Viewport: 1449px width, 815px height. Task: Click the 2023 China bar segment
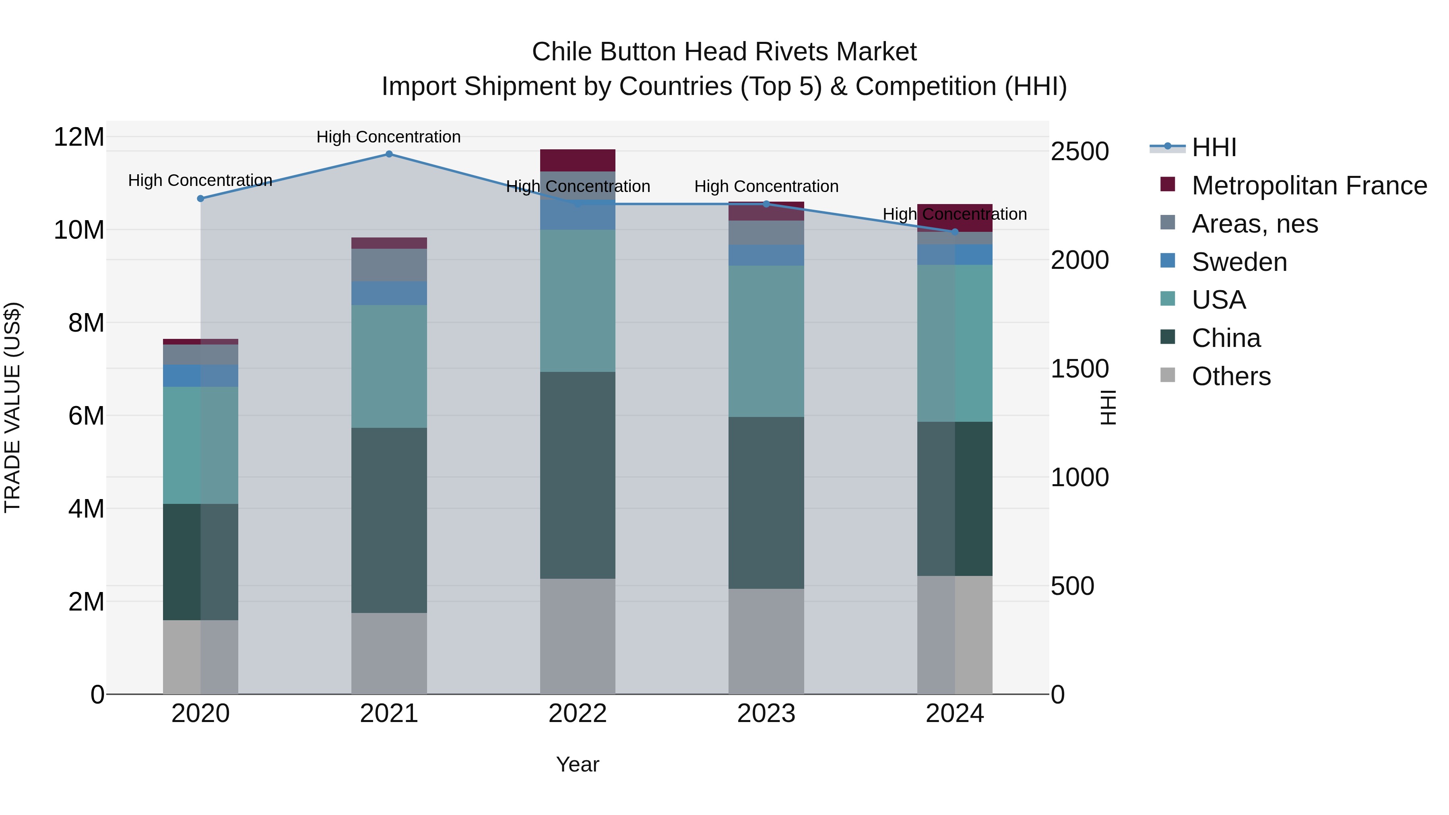click(x=766, y=503)
